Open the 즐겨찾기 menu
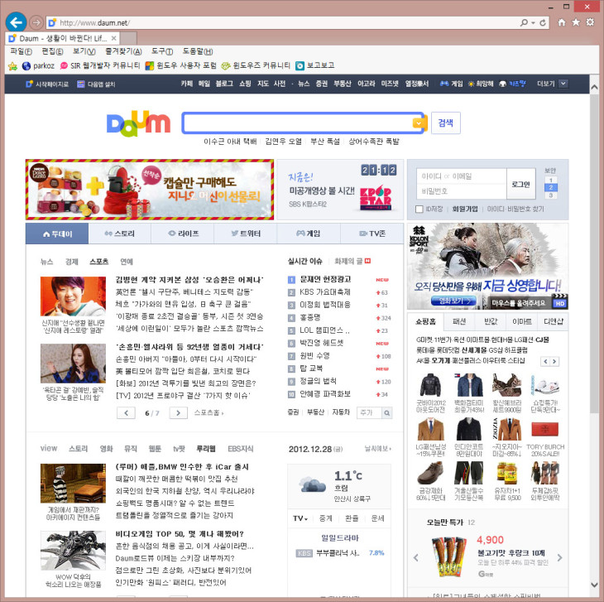This screenshot has width=604, height=602. click(123, 51)
